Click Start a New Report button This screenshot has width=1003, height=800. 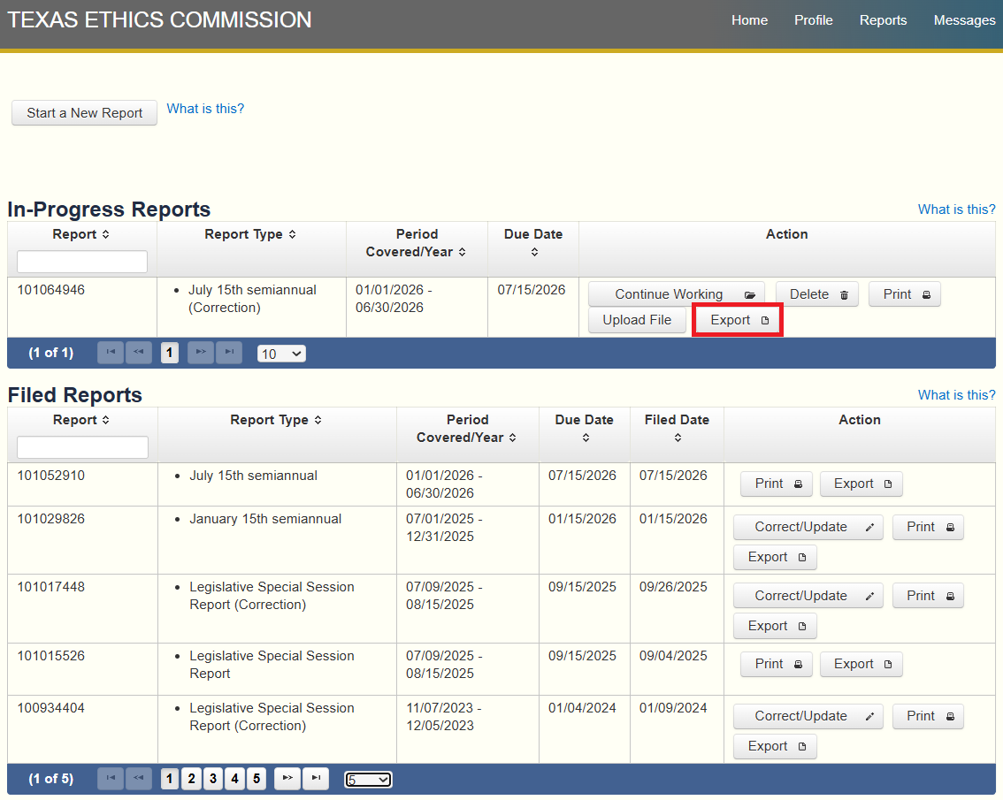click(84, 113)
